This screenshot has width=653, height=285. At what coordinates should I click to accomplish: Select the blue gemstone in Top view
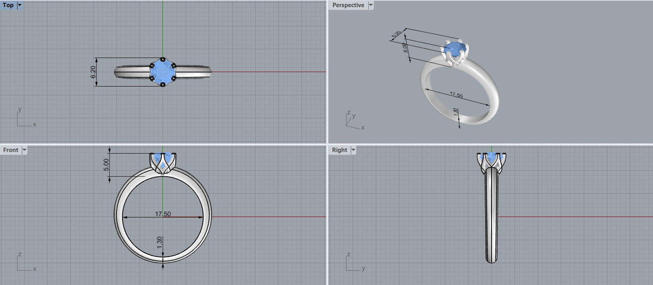(163, 72)
